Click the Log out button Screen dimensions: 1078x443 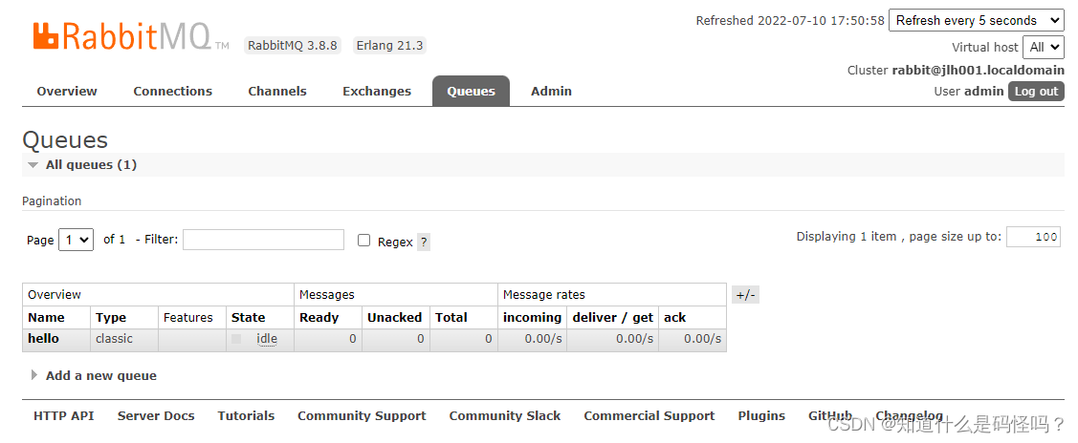click(1036, 92)
